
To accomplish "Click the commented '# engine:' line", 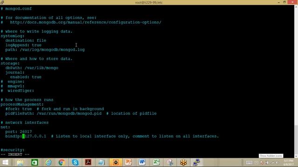I will [13, 82].
